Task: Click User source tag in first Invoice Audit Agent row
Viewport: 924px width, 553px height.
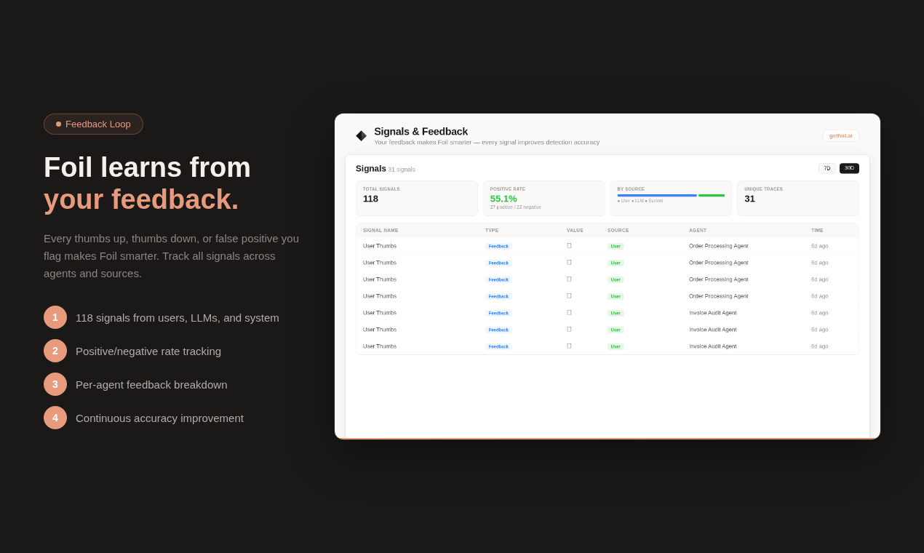Action: click(616, 313)
